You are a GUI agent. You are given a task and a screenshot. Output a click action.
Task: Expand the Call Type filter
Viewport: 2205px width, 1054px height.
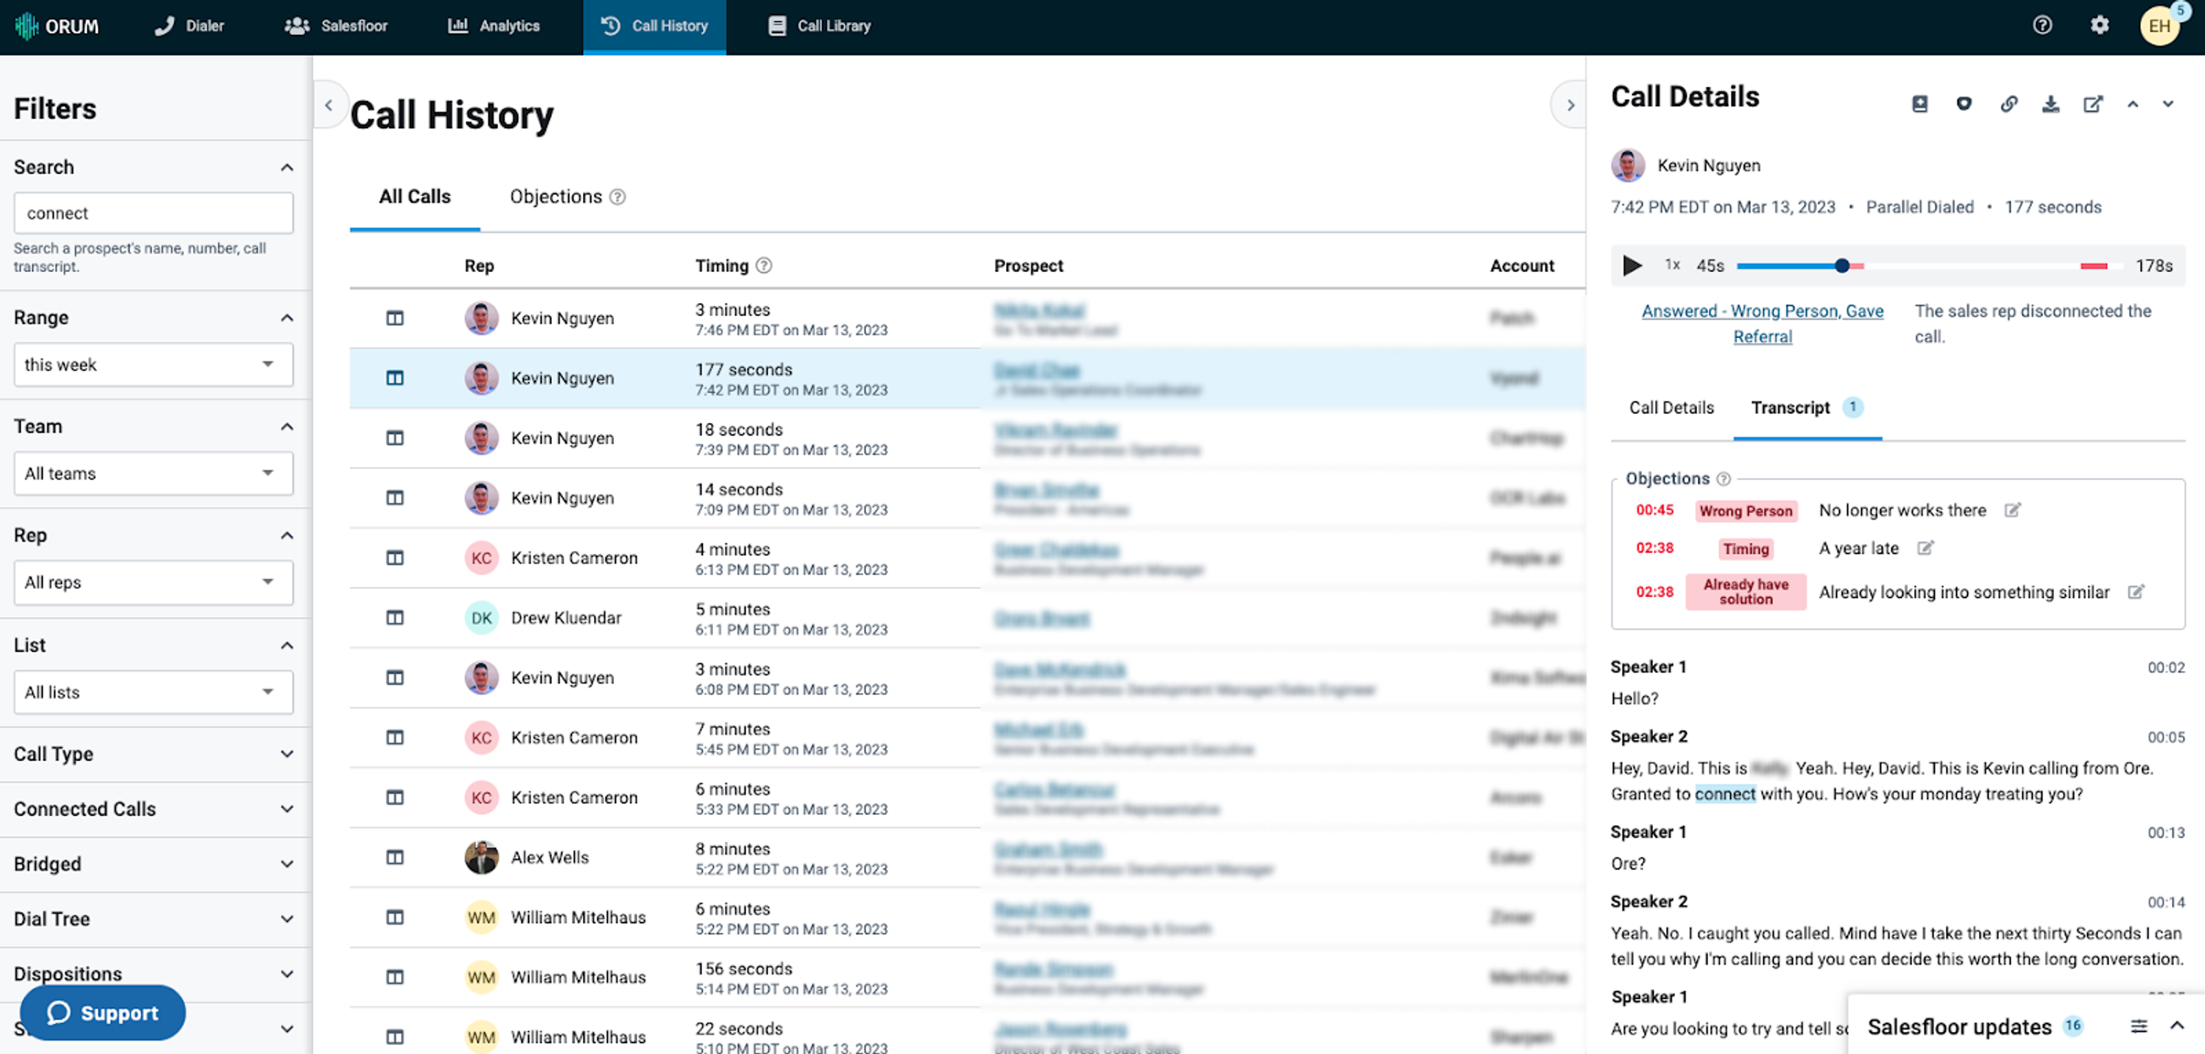click(287, 754)
